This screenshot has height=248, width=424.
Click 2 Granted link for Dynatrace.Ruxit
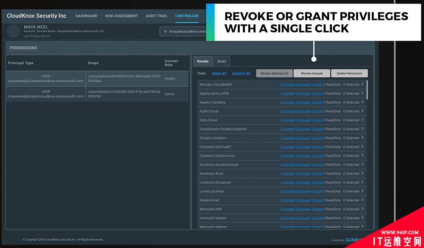point(288,173)
